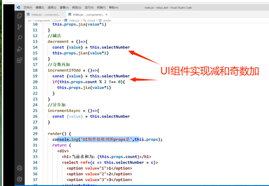Click line number 25 in gutter
Image resolution: width=269 pixels, height=186 pixels.
pyautogui.click(x=35, y=111)
